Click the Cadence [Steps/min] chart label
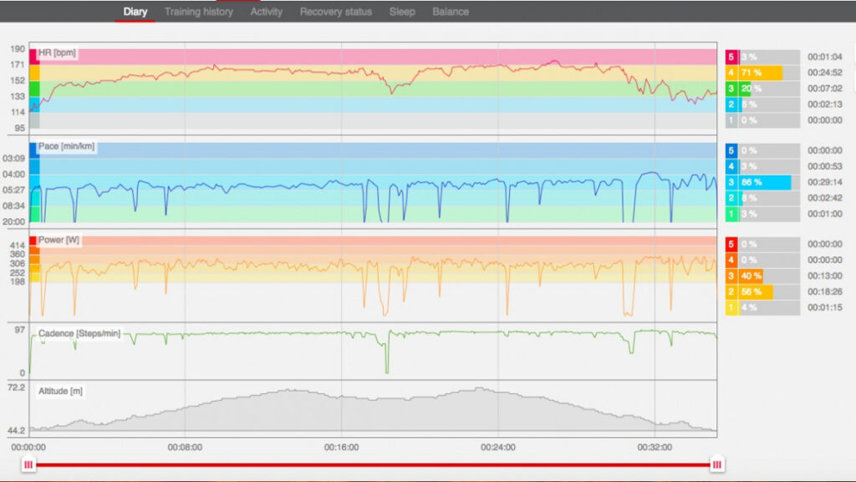The image size is (856, 482). tap(79, 334)
